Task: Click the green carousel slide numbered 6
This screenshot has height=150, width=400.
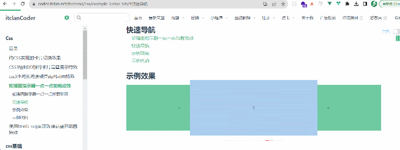Action: [x=349, y=108]
